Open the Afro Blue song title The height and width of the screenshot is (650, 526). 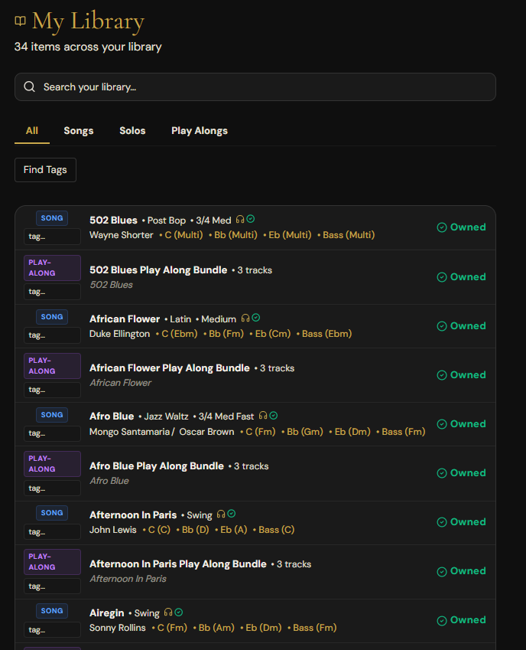click(x=112, y=416)
